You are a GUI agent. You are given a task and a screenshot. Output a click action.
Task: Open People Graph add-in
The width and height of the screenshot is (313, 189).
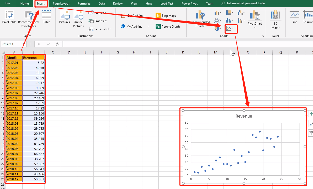click(168, 26)
